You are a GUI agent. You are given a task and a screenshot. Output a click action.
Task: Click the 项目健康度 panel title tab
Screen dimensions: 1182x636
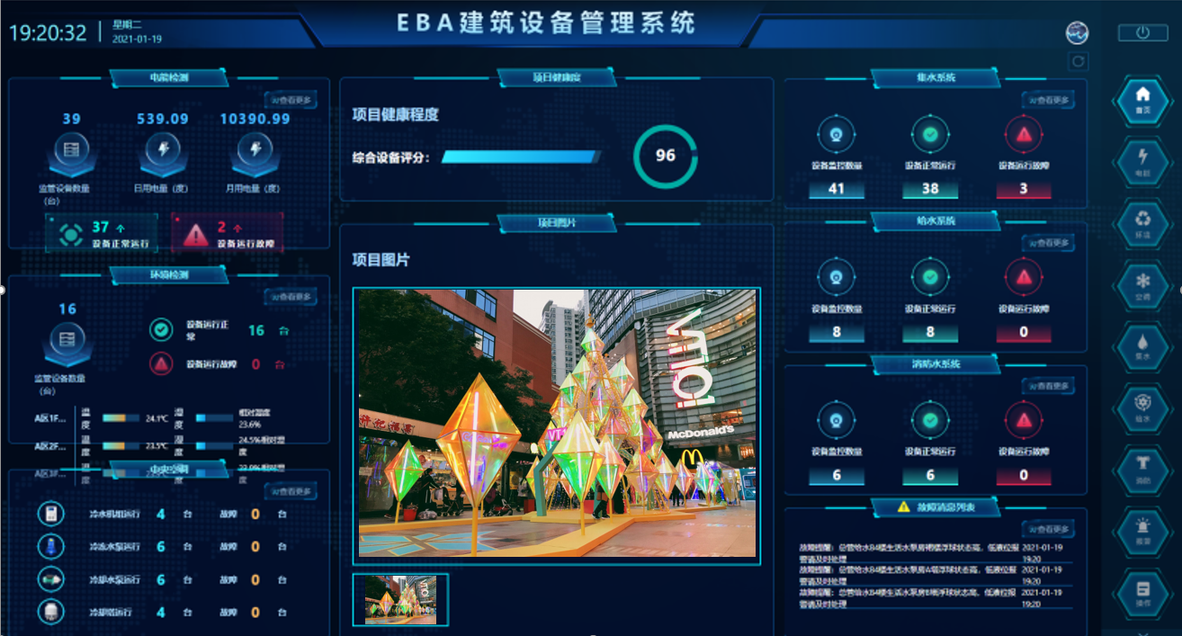557,78
